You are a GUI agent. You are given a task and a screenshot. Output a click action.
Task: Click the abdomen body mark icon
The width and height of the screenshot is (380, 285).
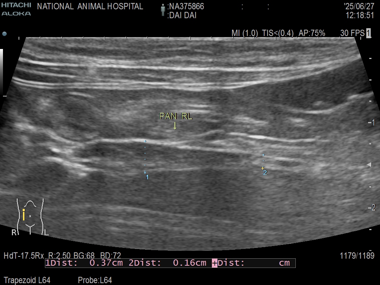pyautogui.click(x=30, y=216)
